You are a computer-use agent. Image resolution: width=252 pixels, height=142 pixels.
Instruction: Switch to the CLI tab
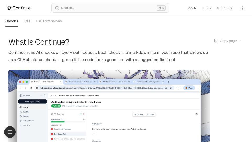(x=27, y=21)
